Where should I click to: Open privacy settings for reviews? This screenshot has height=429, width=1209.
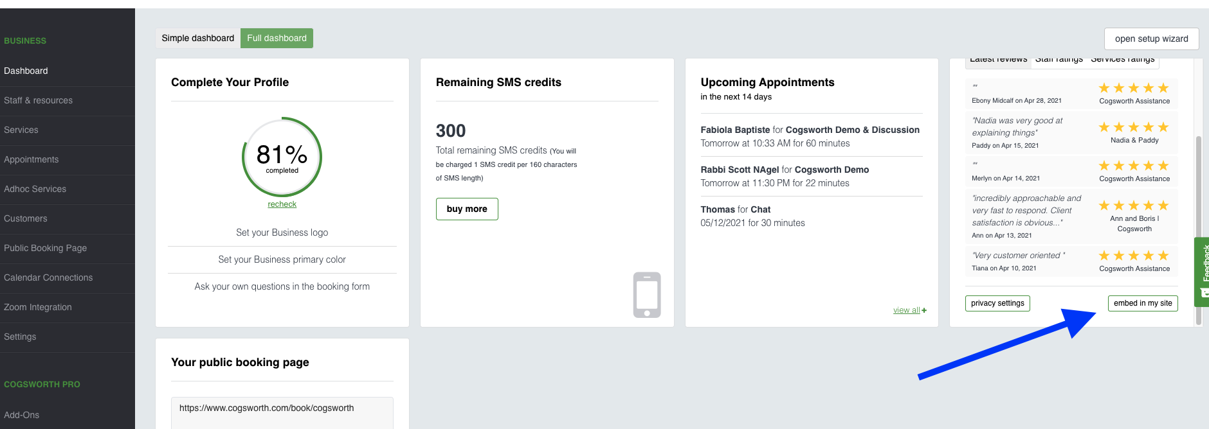click(997, 303)
